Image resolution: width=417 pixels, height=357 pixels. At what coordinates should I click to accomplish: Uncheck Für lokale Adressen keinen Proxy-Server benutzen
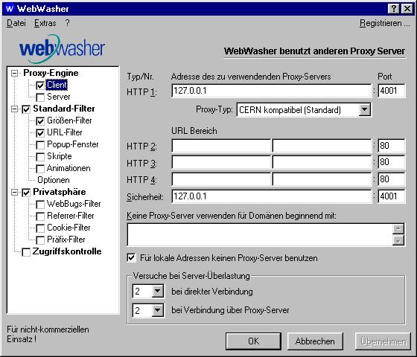pos(131,257)
